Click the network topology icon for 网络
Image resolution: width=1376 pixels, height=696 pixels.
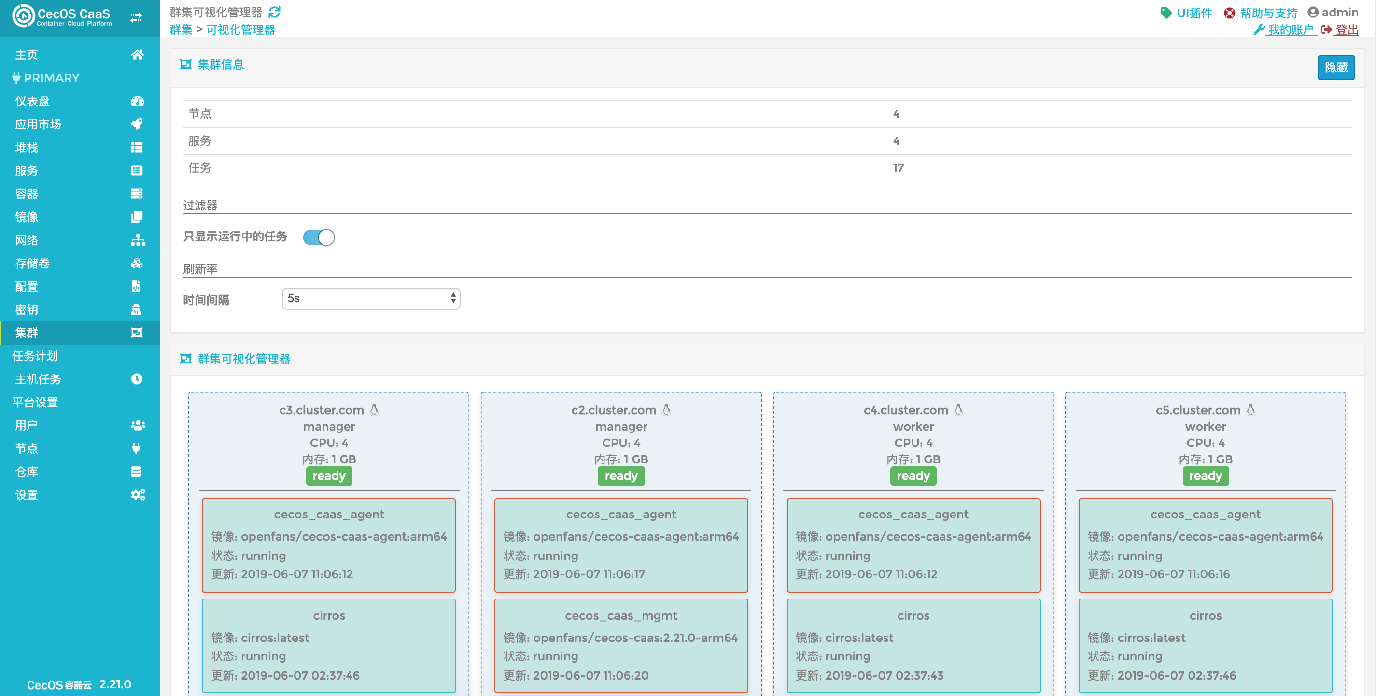click(137, 240)
